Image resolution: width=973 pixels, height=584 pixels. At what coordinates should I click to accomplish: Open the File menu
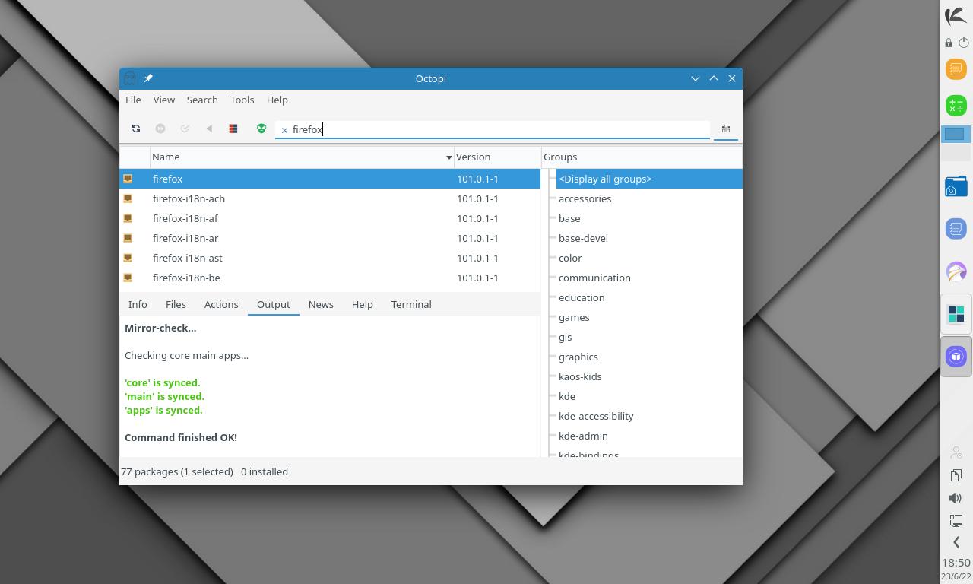pyautogui.click(x=133, y=100)
